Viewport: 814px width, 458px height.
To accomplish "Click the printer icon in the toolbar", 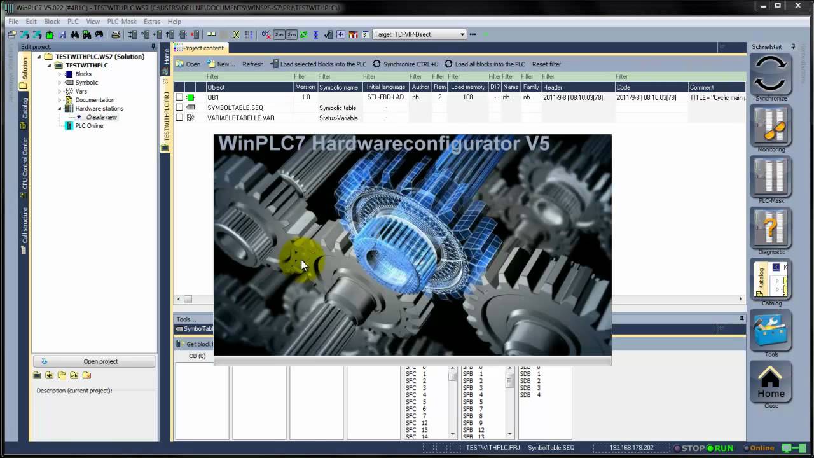I will 116,34.
